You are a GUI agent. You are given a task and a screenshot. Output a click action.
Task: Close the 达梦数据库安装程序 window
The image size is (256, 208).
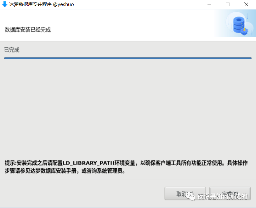(246, 4)
